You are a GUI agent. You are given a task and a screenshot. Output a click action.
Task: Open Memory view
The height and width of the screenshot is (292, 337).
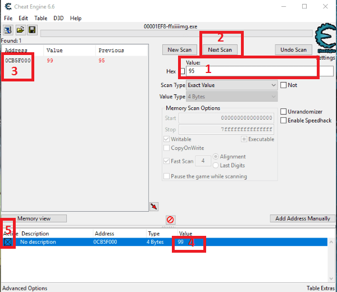[34, 218]
